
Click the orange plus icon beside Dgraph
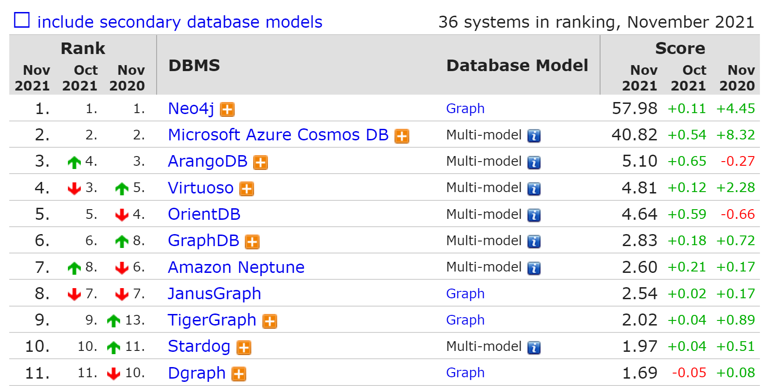click(x=238, y=374)
